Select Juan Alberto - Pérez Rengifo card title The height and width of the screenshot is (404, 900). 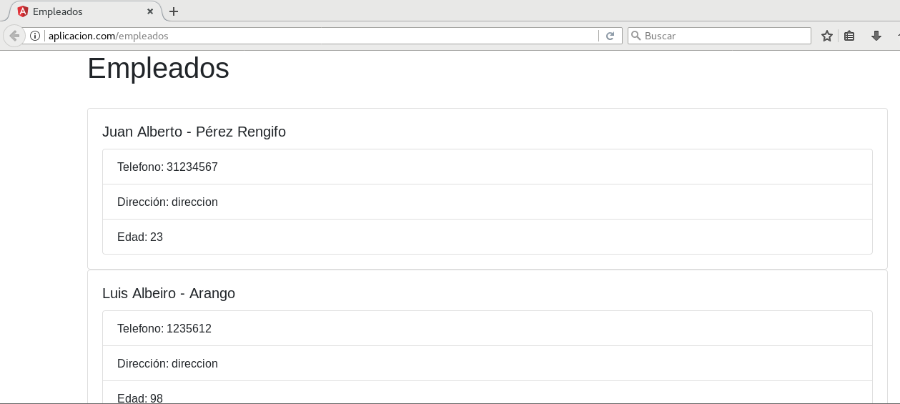click(x=194, y=132)
